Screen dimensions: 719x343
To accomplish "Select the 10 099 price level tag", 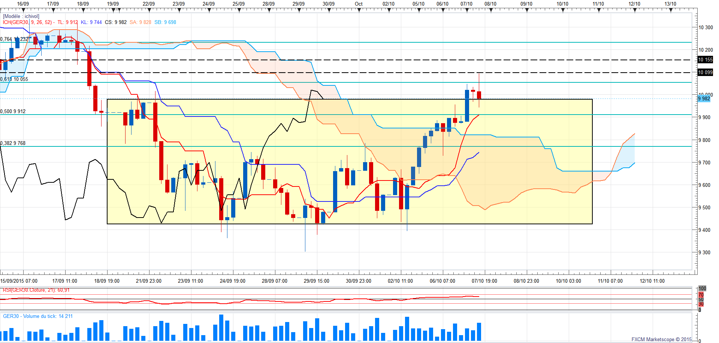I will (x=705, y=73).
